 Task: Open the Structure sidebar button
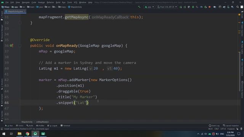(2, 84)
